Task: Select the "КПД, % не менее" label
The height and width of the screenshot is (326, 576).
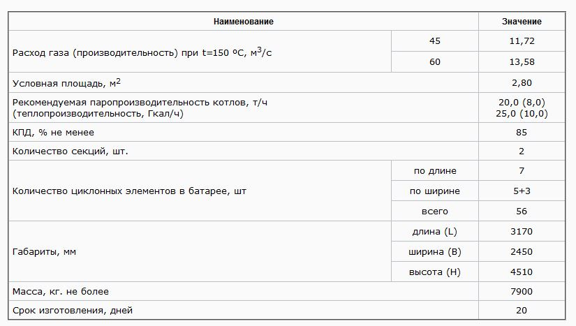Action: 53,133
